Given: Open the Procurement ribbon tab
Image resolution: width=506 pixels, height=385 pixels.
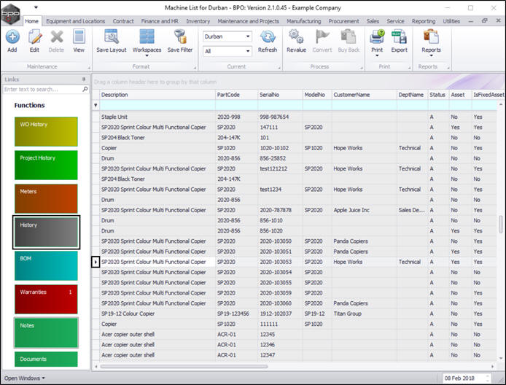Looking at the screenshot, I should coord(343,22).
